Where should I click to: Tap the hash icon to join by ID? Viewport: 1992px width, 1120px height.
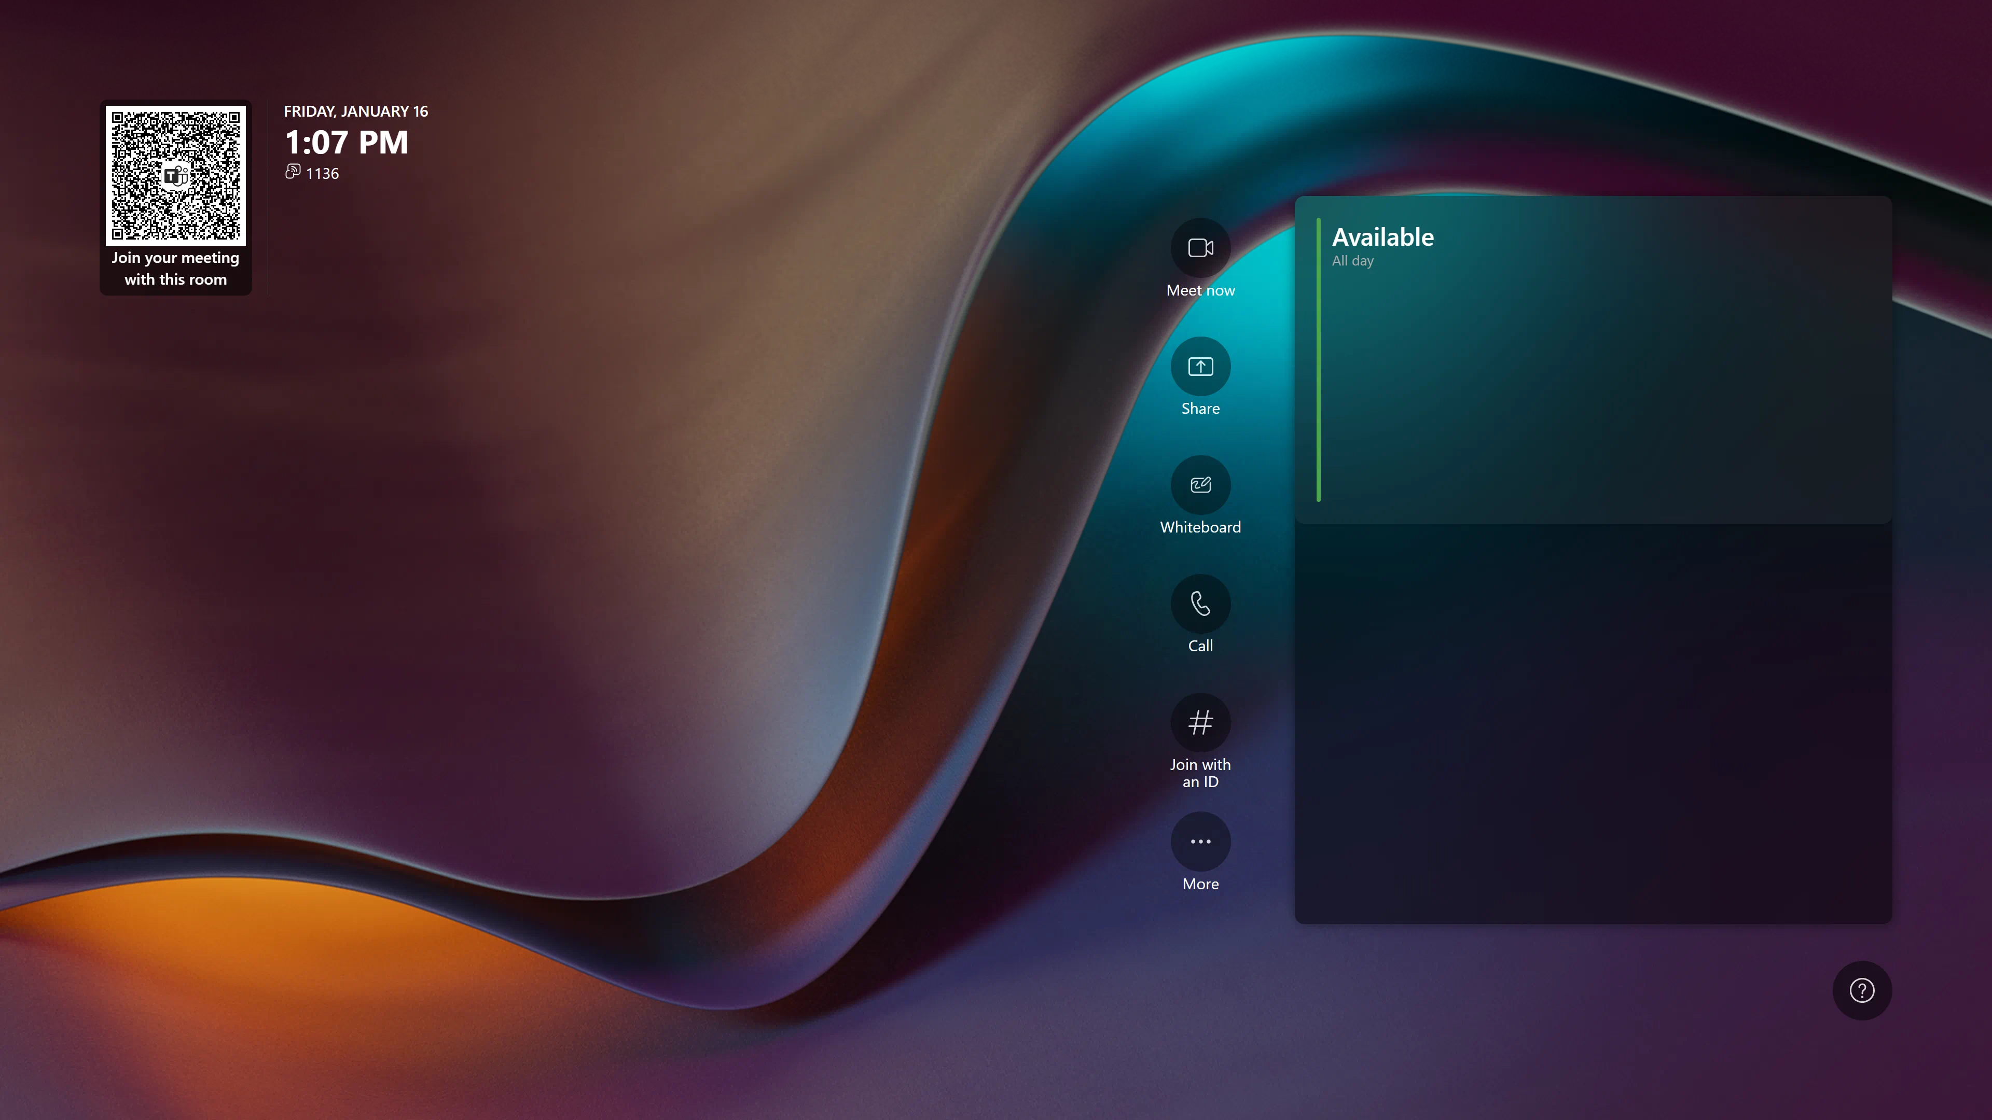click(x=1200, y=723)
